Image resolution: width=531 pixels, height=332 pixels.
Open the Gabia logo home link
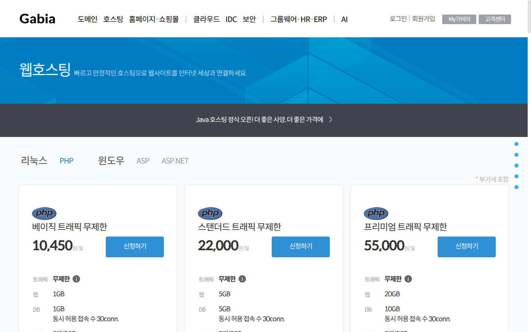point(37,19)
